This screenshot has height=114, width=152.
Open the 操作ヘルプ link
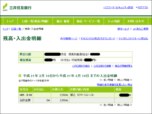click(x=123, y=29)
